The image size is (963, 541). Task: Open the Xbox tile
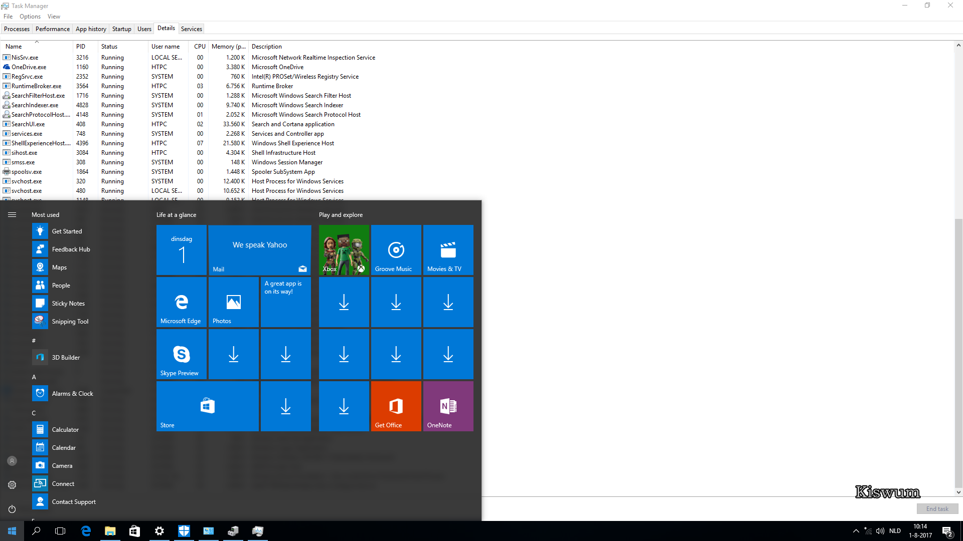pyautogui.click(x=344, y=250)
